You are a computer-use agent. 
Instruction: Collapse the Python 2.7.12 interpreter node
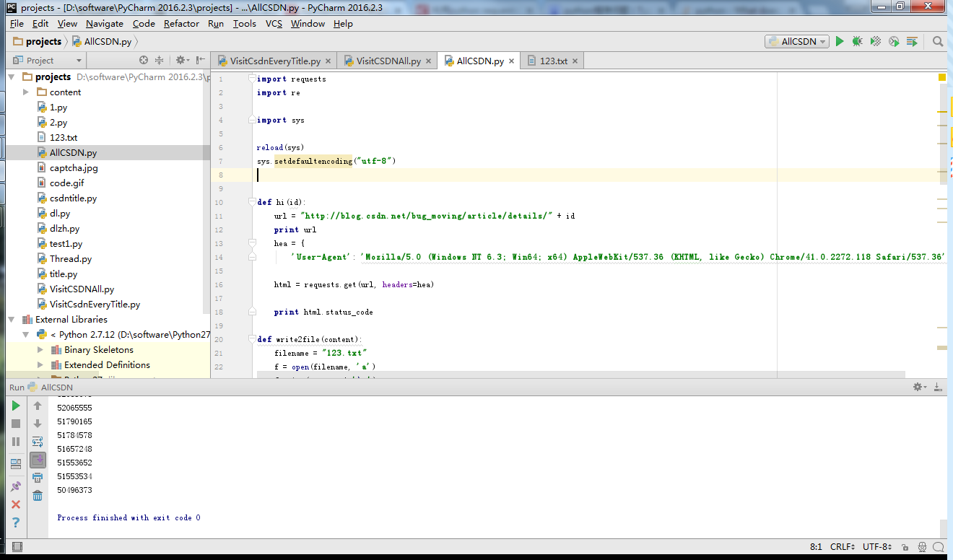click(26, 334)
